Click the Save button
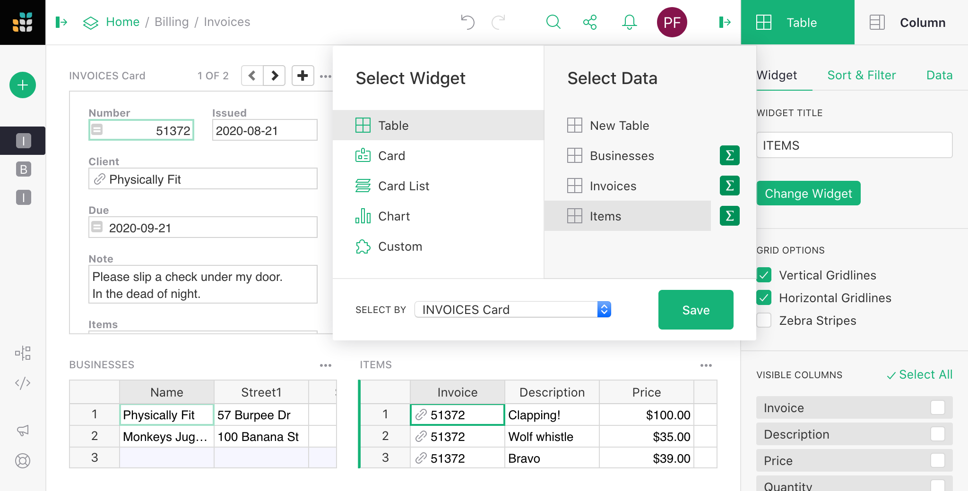Screen dimensions: 968x491 tap(695, 310)
